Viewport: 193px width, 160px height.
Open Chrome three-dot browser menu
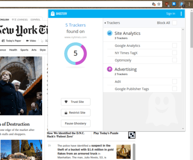pos(189,4)
